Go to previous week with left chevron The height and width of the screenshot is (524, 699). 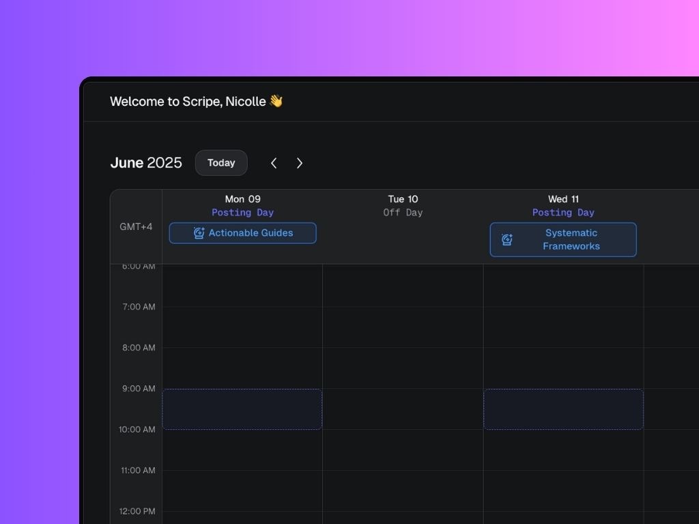[274, 163]
